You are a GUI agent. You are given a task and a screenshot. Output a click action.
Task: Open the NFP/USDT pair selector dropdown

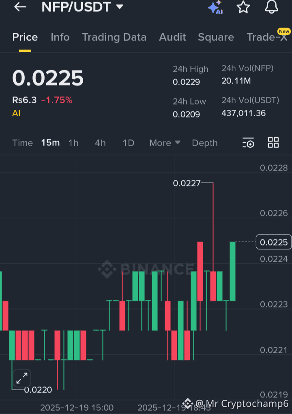tap(82, 7)
